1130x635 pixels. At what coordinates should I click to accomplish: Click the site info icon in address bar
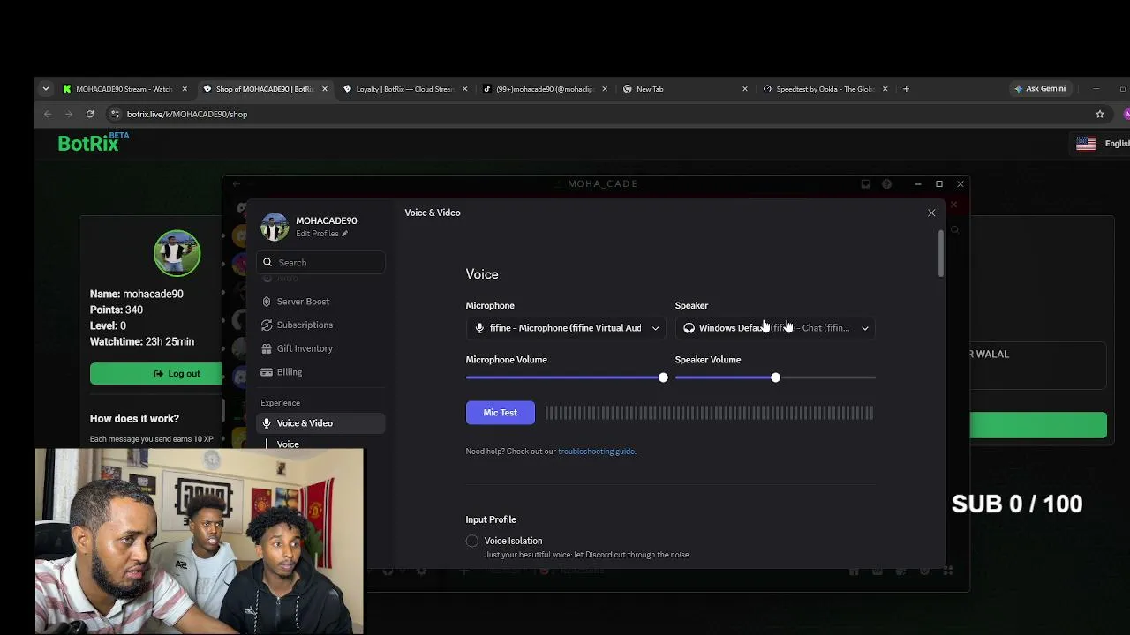pyautogui.click(x=115, y=114)
